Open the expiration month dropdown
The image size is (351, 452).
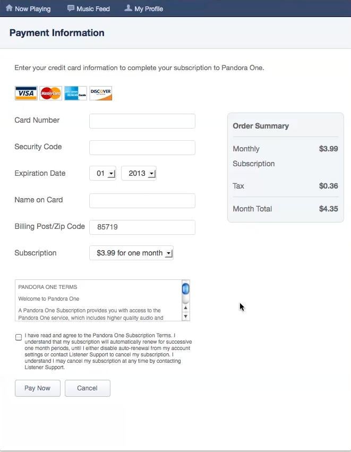102,174
